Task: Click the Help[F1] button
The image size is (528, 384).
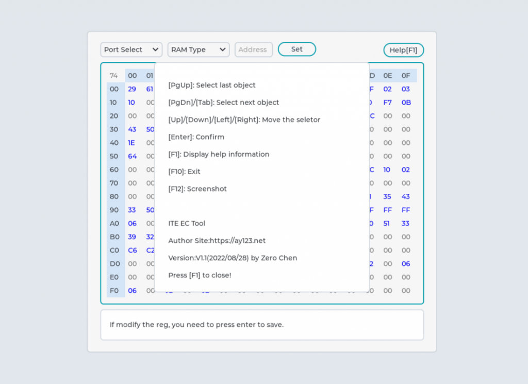Action: point(403,50)
